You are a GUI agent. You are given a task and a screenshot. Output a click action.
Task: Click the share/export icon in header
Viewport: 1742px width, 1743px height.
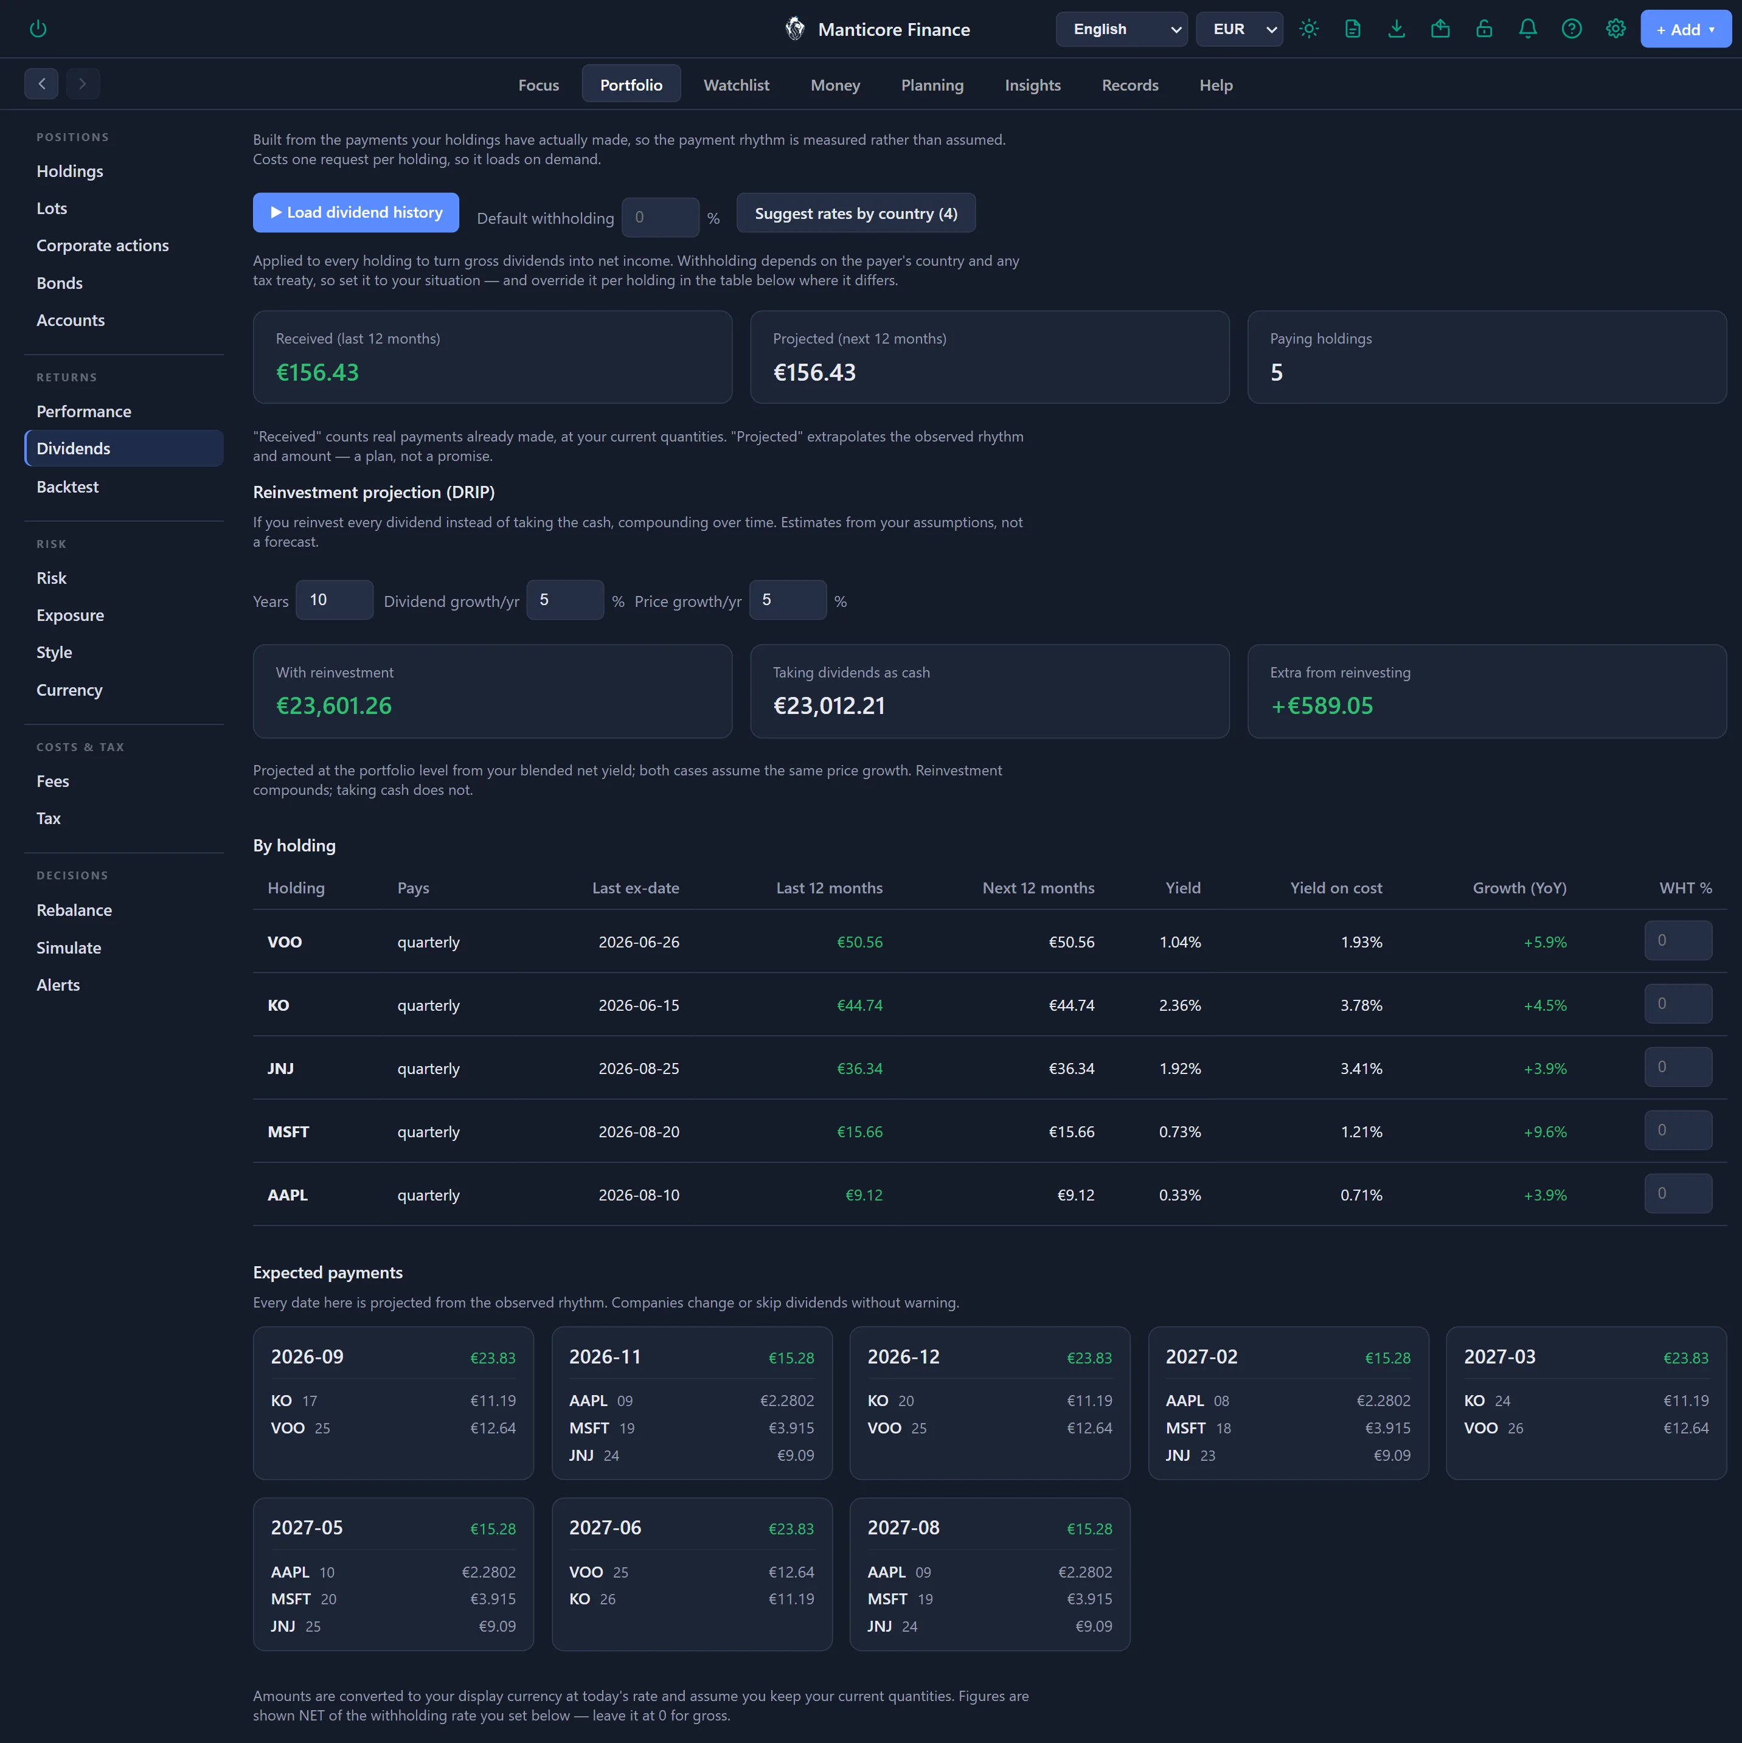click(x=1441, y=29)
